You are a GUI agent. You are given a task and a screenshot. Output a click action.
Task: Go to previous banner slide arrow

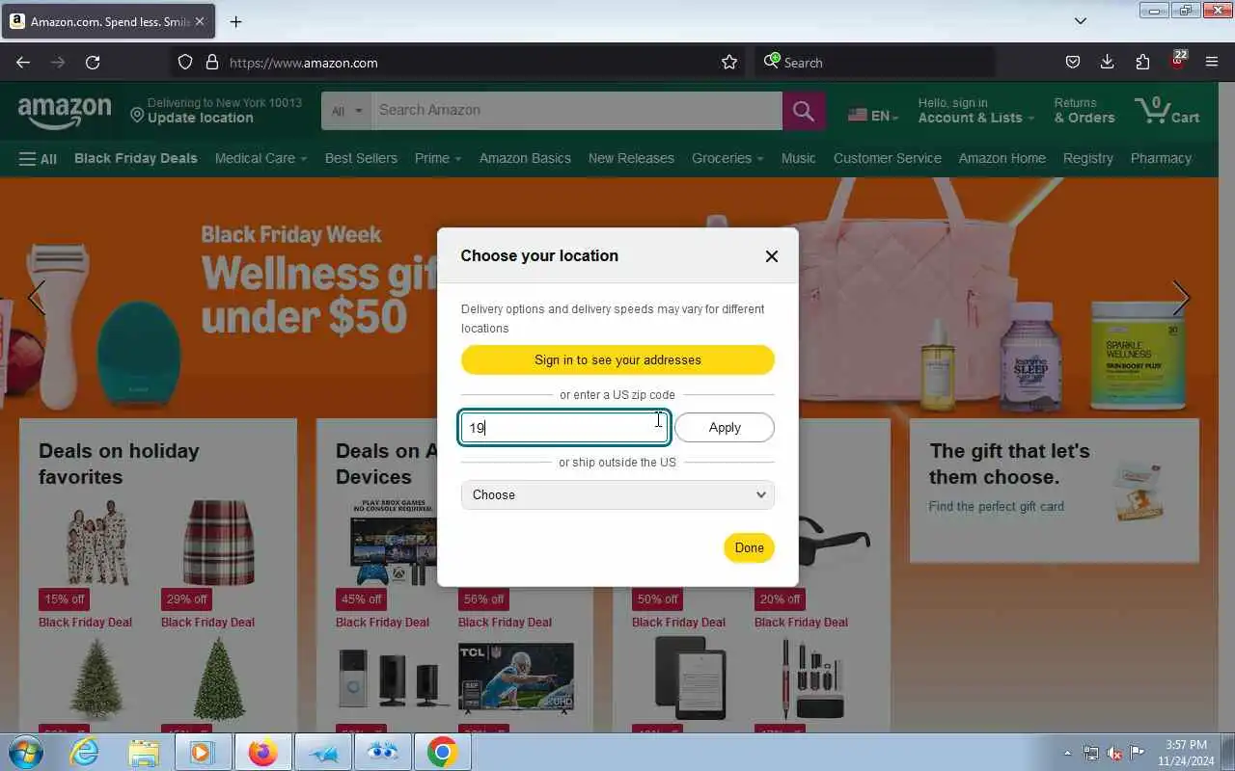(x=37, y=298)
